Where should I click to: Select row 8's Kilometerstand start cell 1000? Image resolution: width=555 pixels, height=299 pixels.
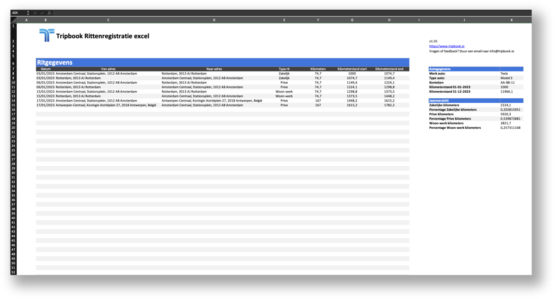[352, 73]
